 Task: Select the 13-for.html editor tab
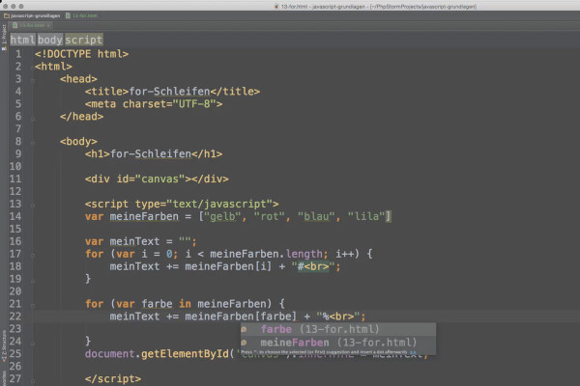pos(31,25)
